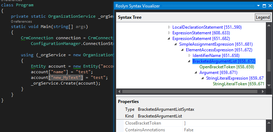
Task: Open Syntax Visualizer window options dropdown
Action: [259, 6]
